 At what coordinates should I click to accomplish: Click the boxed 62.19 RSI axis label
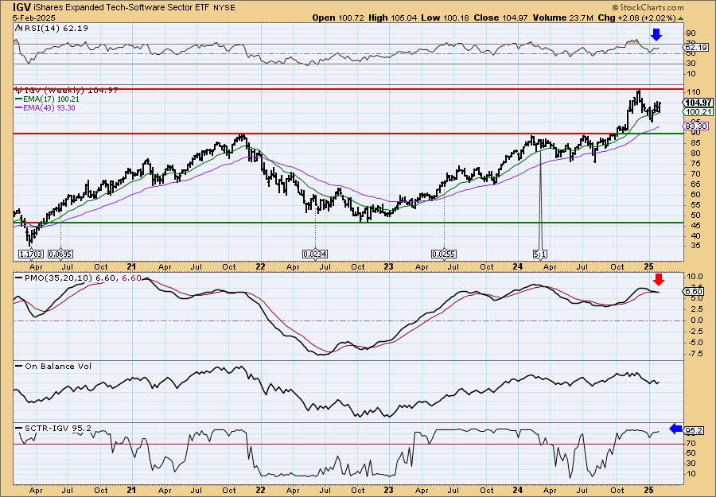point(696,48)
